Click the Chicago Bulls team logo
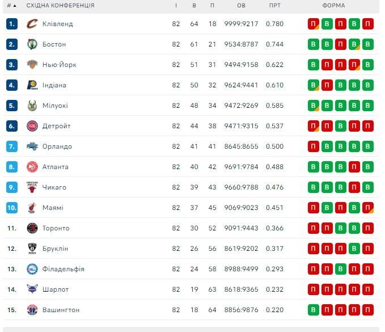The image size is (385, 332). (x=32, y=187)
